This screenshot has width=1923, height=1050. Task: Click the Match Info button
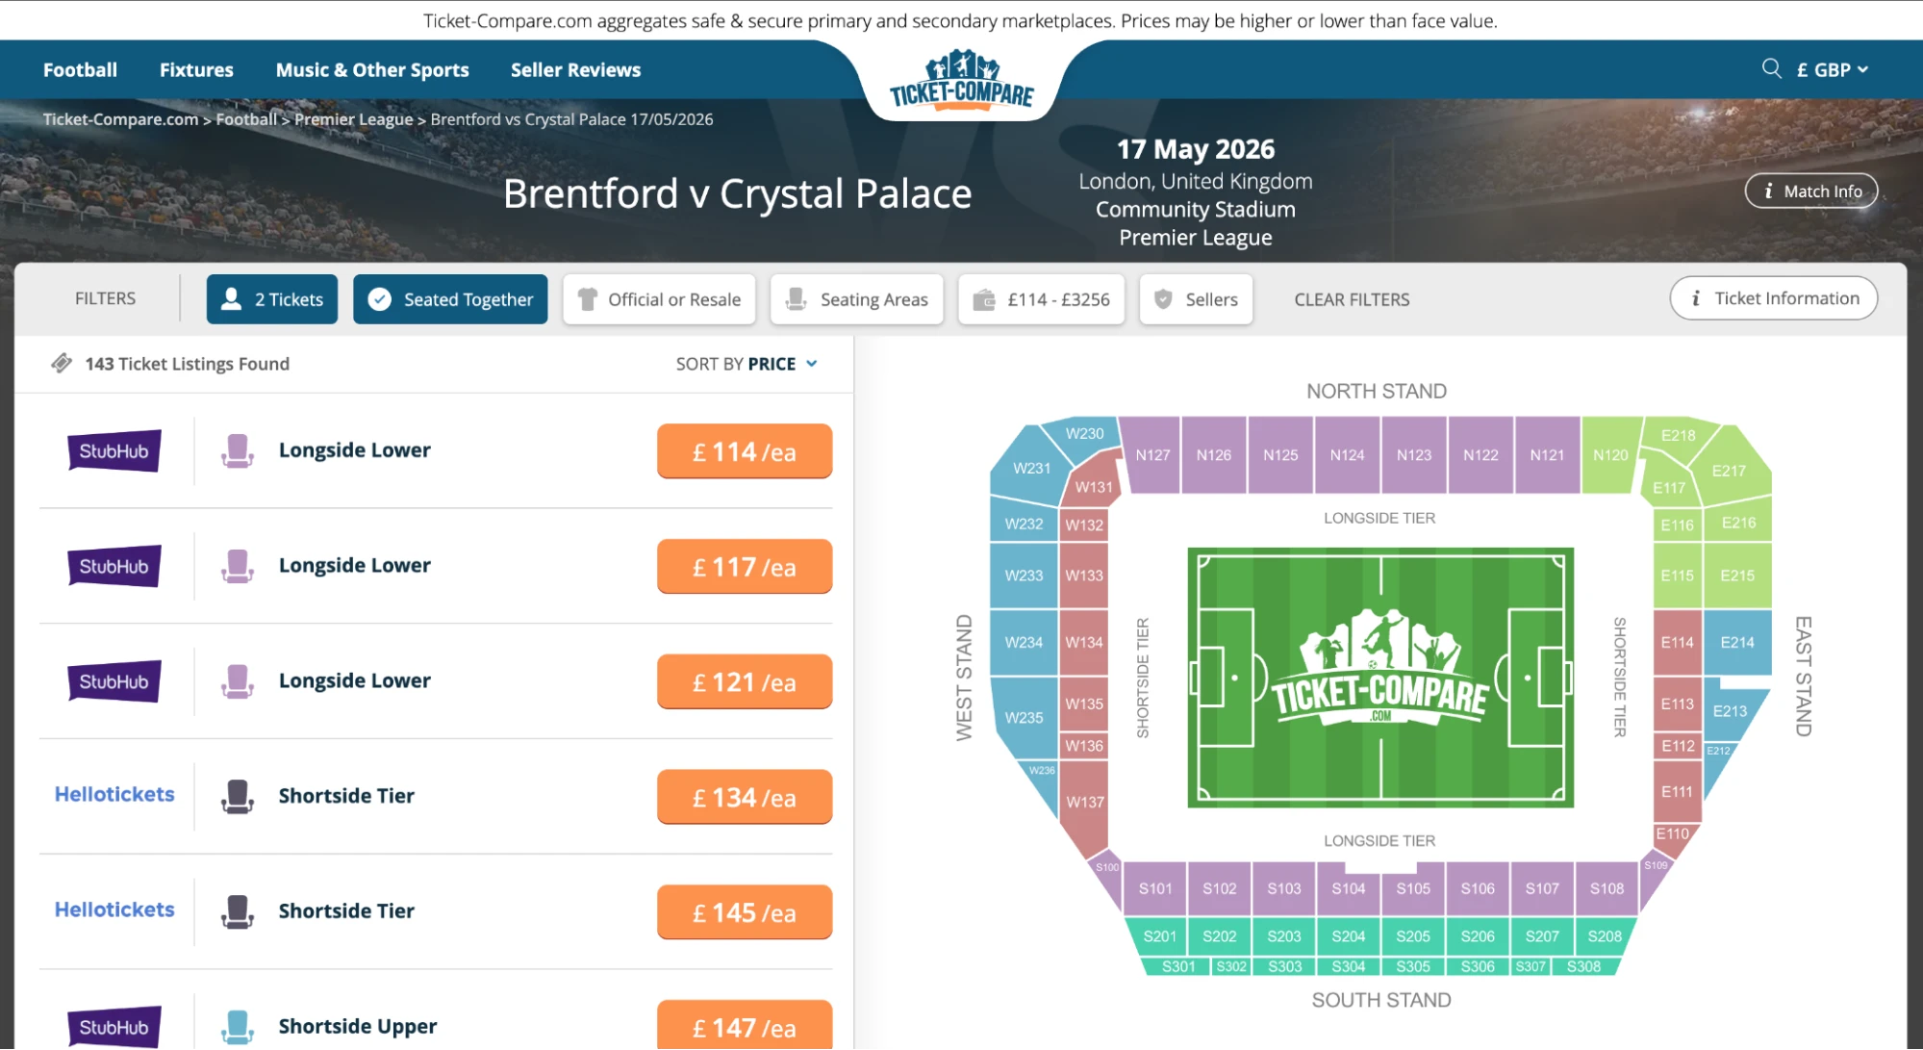(x=1809, y=191)
